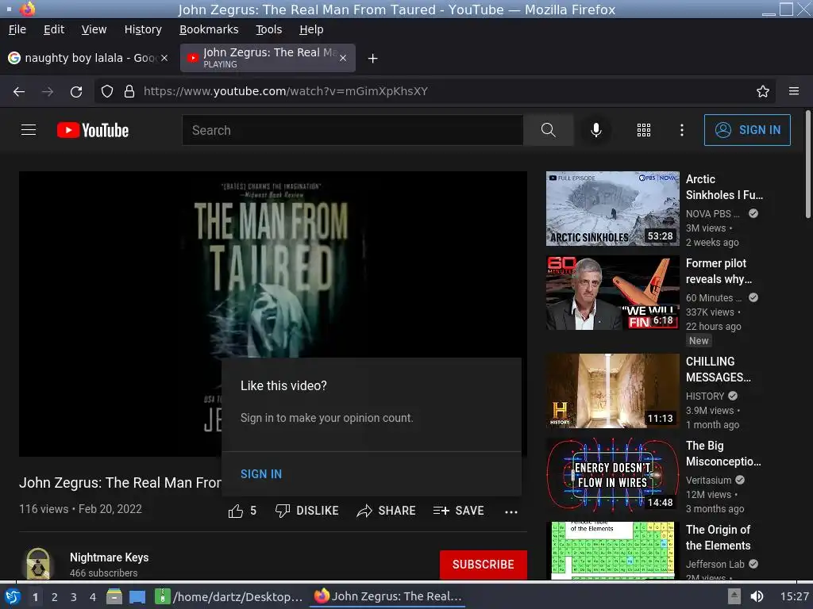Click the search magnifier button
This screenshot has height=609, width=813.
pyautogui.click(x=548, y=130)
